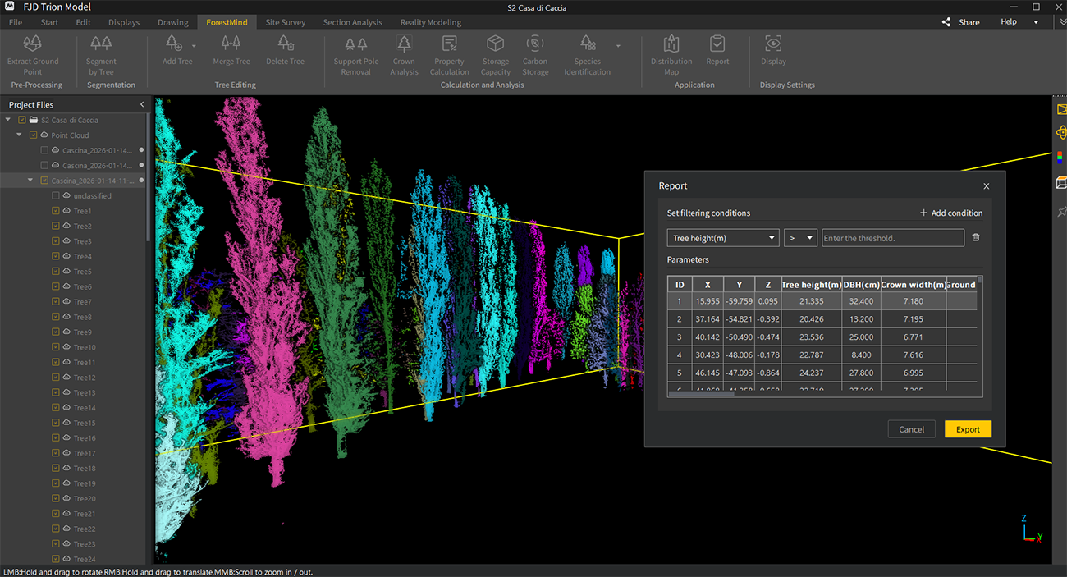The image size is (1067, 577).
Task: Switch to the Site Survey tab
Action: click(x=285, y=22)
